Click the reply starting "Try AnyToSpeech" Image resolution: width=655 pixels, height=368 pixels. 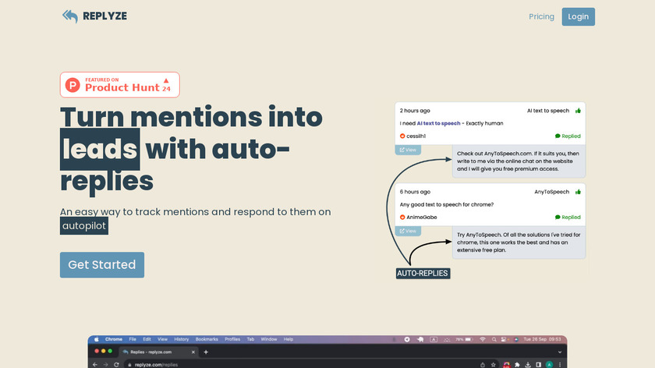[519, 242]
